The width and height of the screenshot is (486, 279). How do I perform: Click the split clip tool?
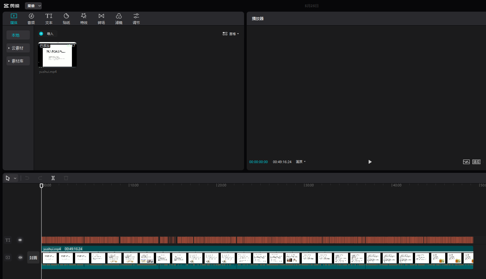pos(53,178)
